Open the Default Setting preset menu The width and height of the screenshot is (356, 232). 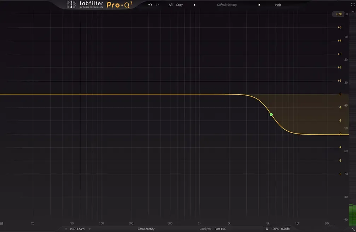click(227, 5)
